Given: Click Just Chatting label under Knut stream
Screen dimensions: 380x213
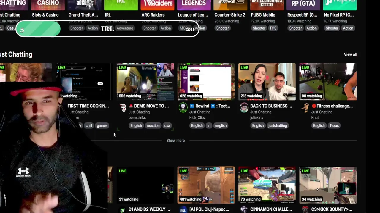Looking at the screenshot, I should [322, 112].
